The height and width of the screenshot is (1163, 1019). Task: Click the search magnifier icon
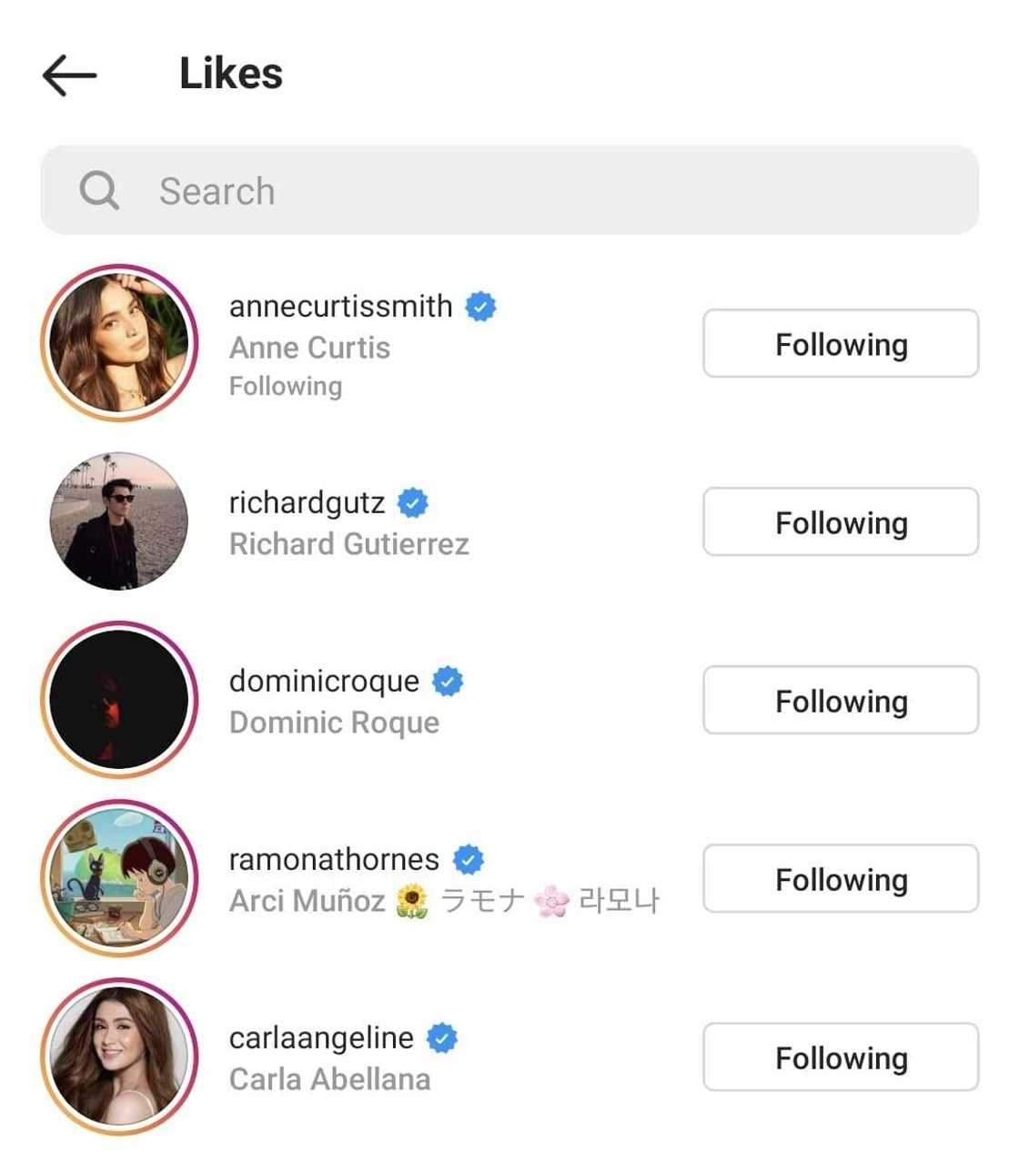[x=98, y=191]
